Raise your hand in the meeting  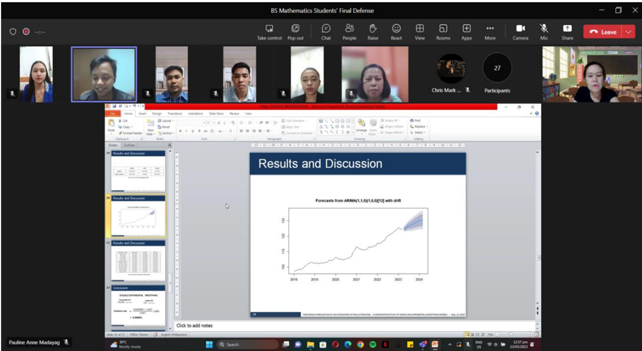(x=373, y=32)
